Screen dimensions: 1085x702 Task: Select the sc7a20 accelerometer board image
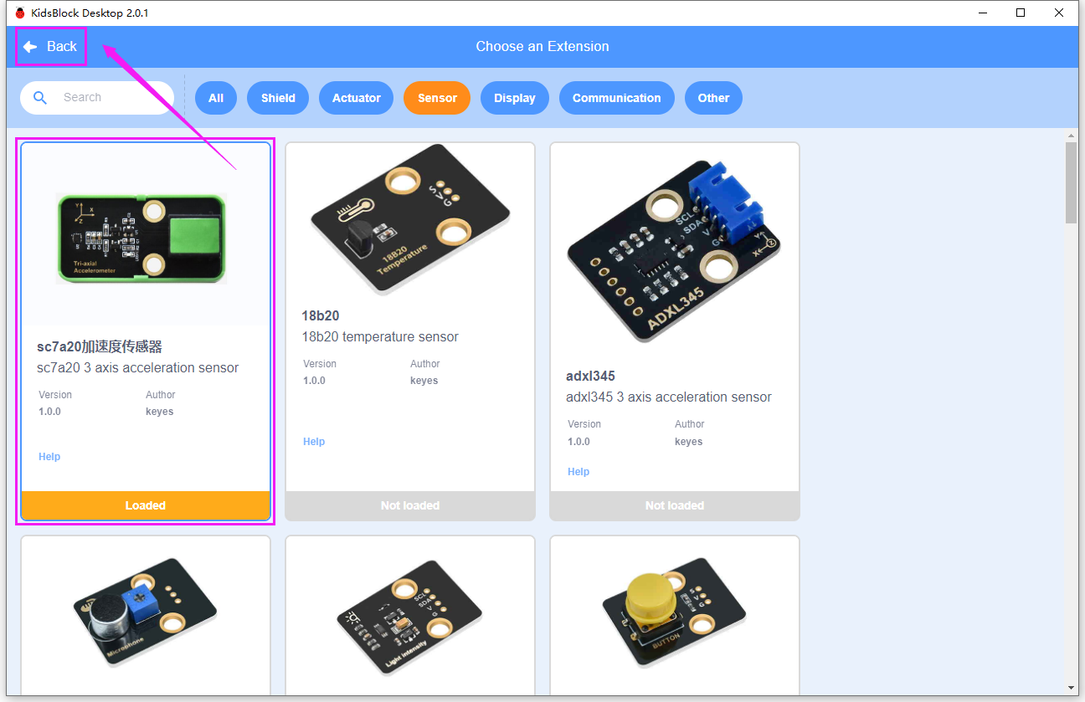coord(141,238)
